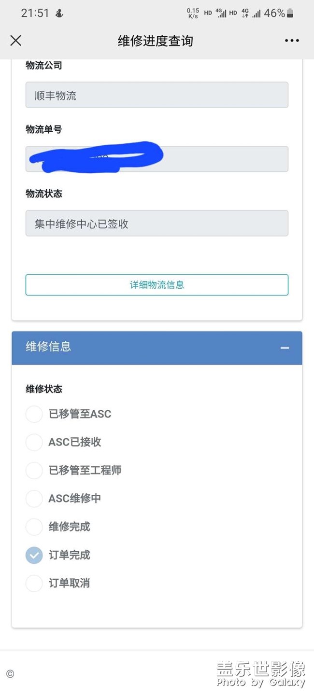
Task: Select the ASC维修中 radio option
Action: (34, 499)
